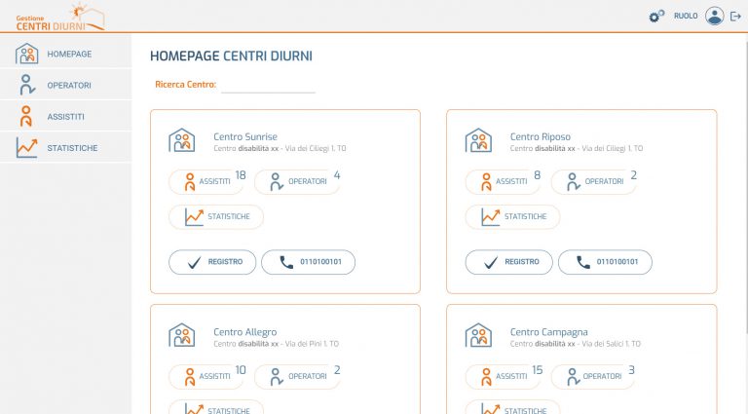The width and height of the screenshot is (748, 414).
Task: Show Statistiche for Centro Sunrise
Action: click(x=216, y=216)
